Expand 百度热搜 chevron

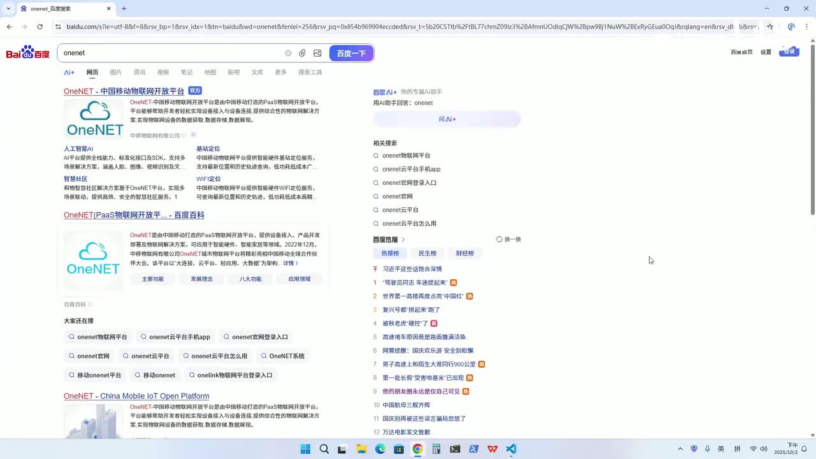pos(403,240)
